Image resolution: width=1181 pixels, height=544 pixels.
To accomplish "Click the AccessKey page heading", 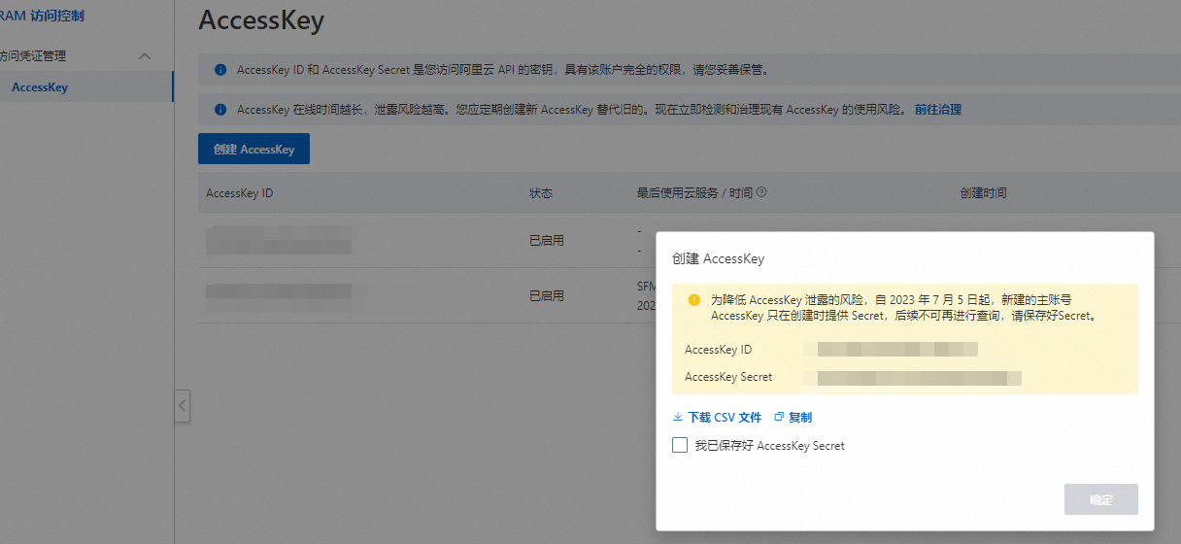I will tap(261, 19).
